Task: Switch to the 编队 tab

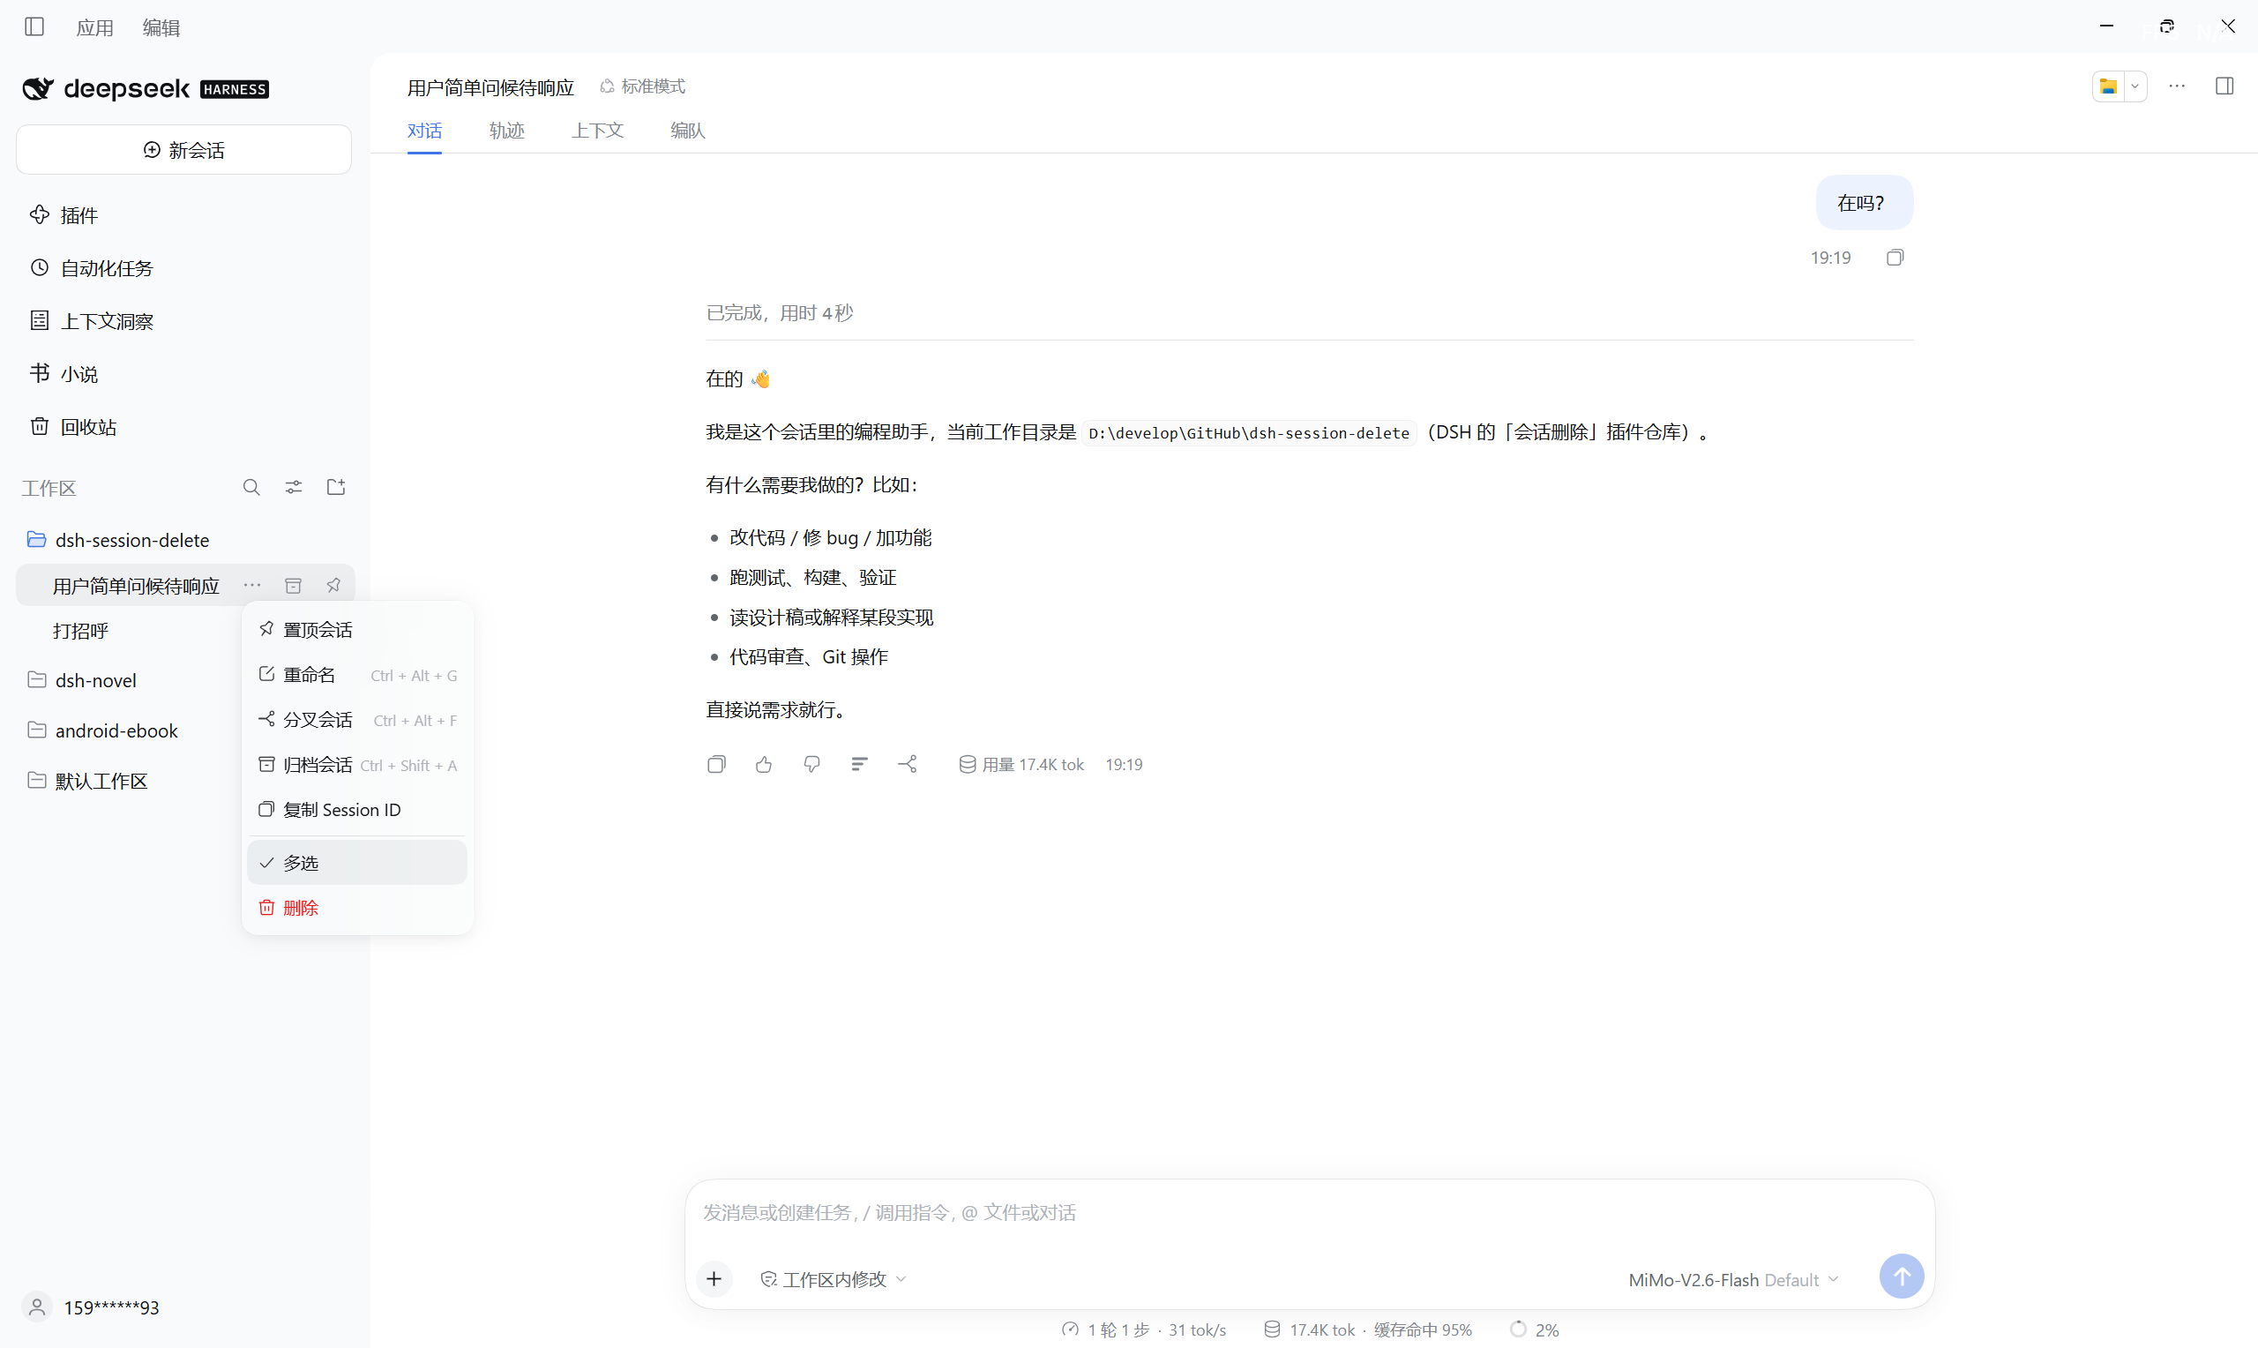Action: (x=687, y=131)
